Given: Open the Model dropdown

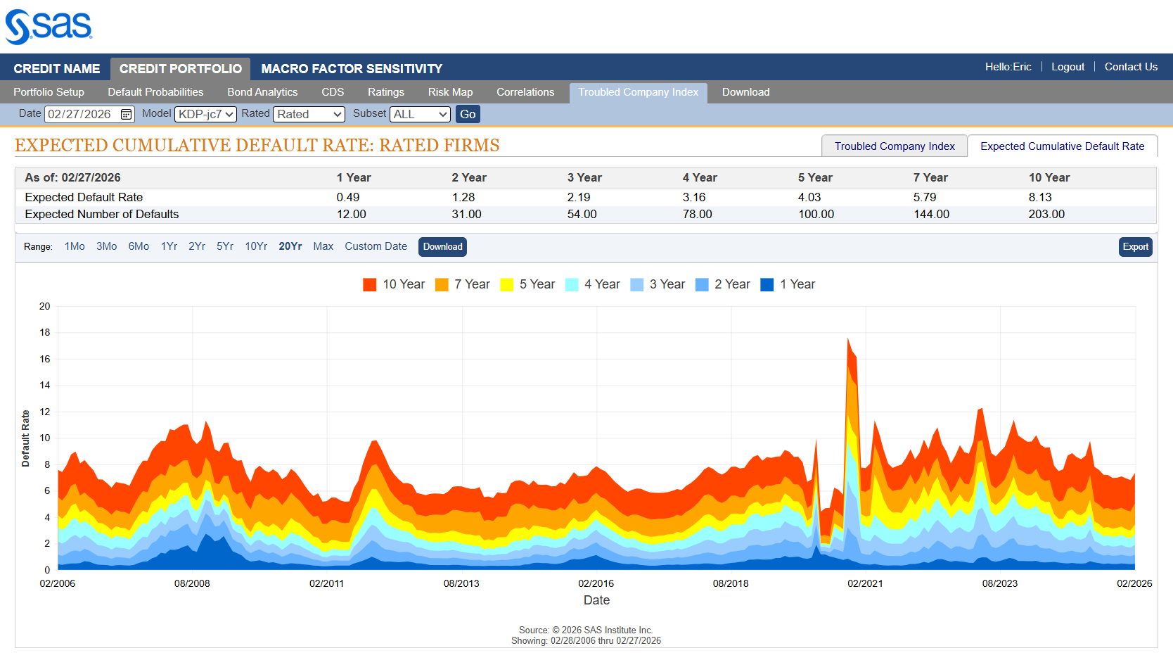Looking at the screenshot, I should point(205,114).
